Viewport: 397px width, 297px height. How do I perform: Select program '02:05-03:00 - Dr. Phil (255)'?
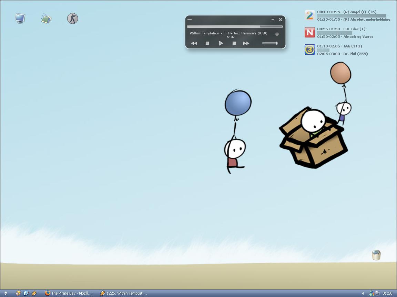[342, 54]
